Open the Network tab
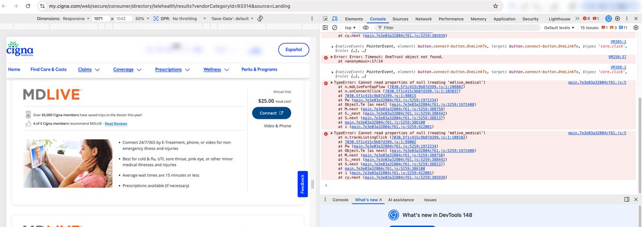642x227 pixels. point(423,19)
